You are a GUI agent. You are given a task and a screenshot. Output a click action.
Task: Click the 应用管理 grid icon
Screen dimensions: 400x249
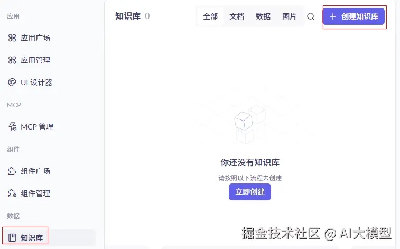point(12,60)
